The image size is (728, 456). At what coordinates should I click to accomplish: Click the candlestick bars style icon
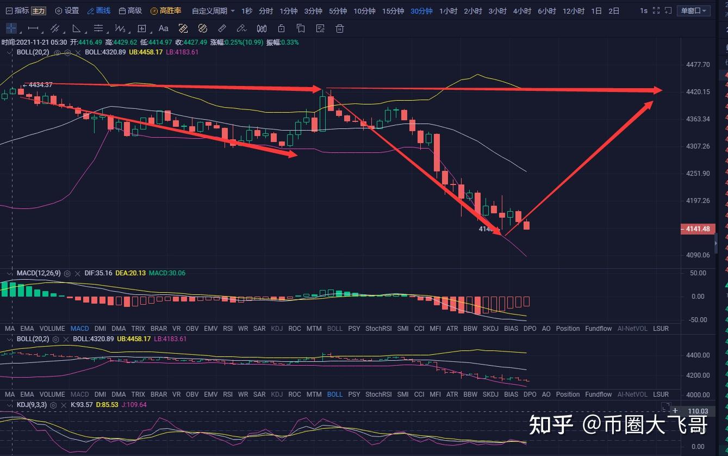coord(262,28)
